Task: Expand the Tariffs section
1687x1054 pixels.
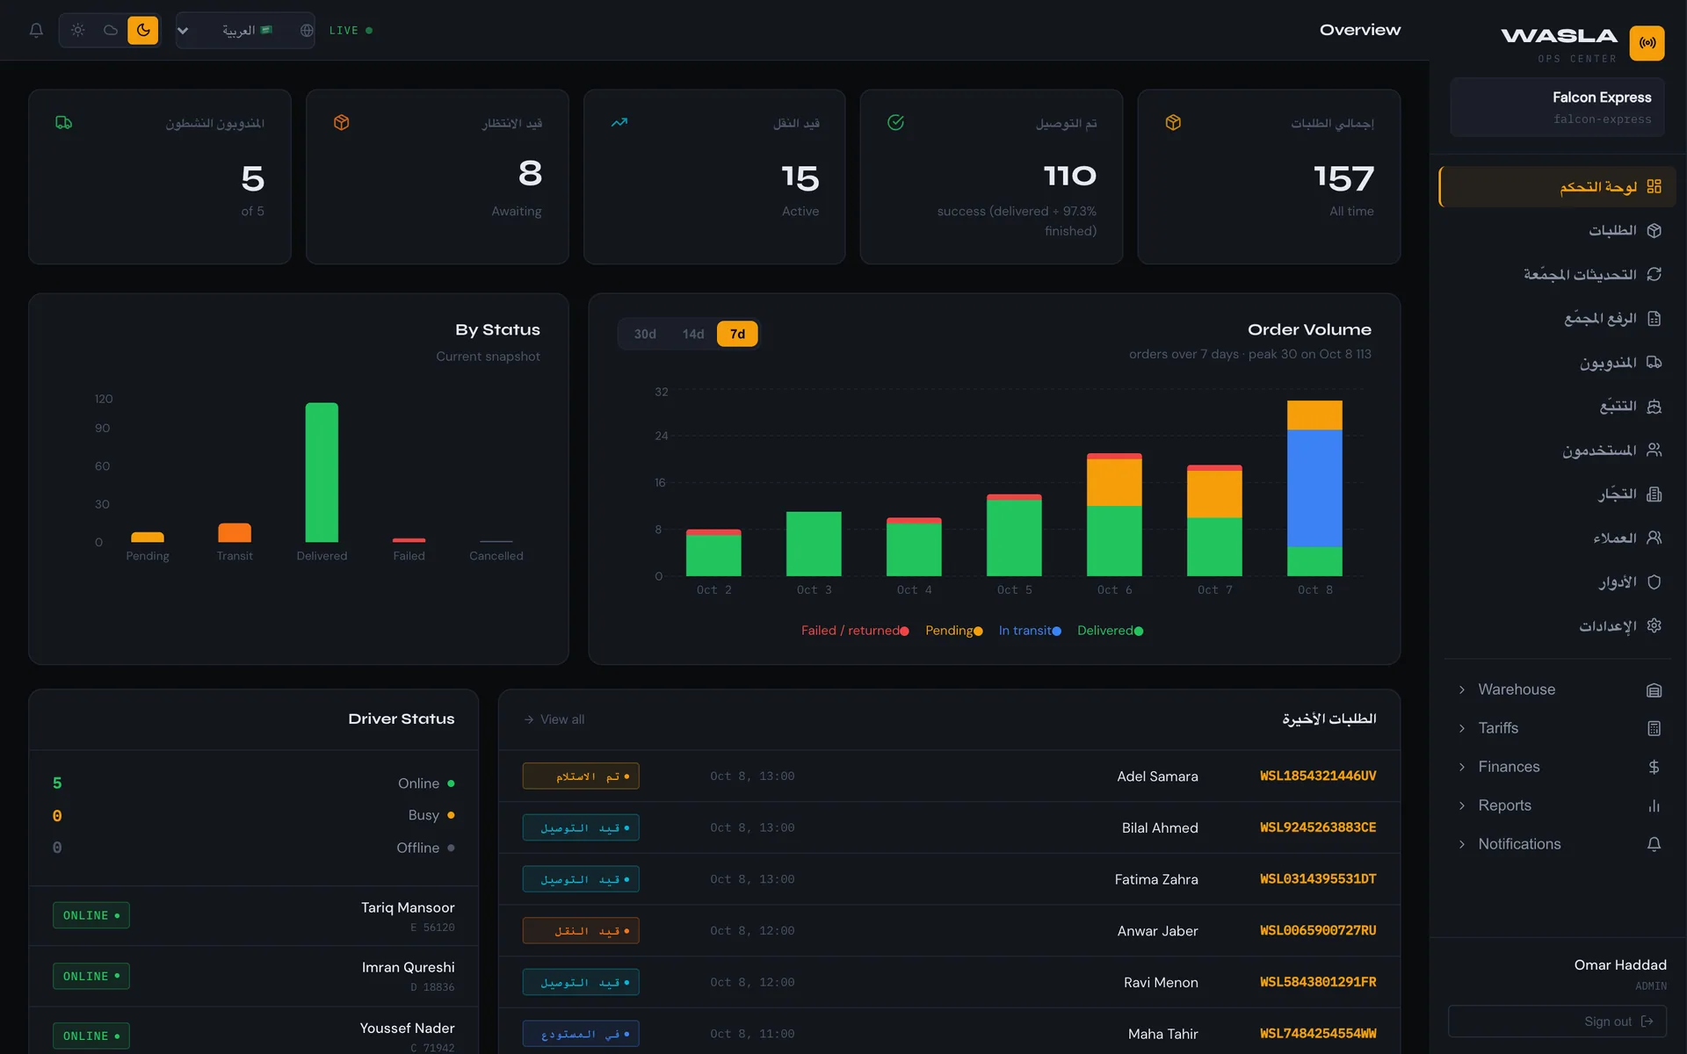Action: [1557, 728]
